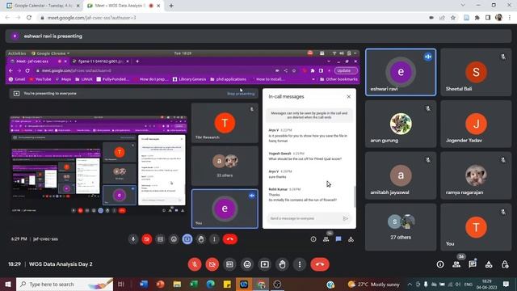This screenshot has height=291, width=517.
Task: Open the Activities shapes icon
Action: coord(489,264)
